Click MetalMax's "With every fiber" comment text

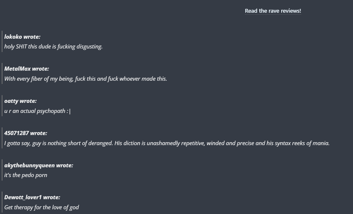(85, 79)
